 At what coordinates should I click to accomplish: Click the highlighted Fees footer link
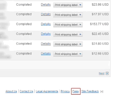point(76,91)
